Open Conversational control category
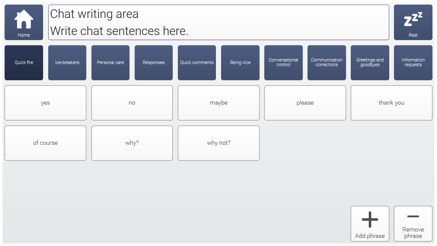Image resolution: width=437 pixels, height=246 pixels. coord(283,63)
